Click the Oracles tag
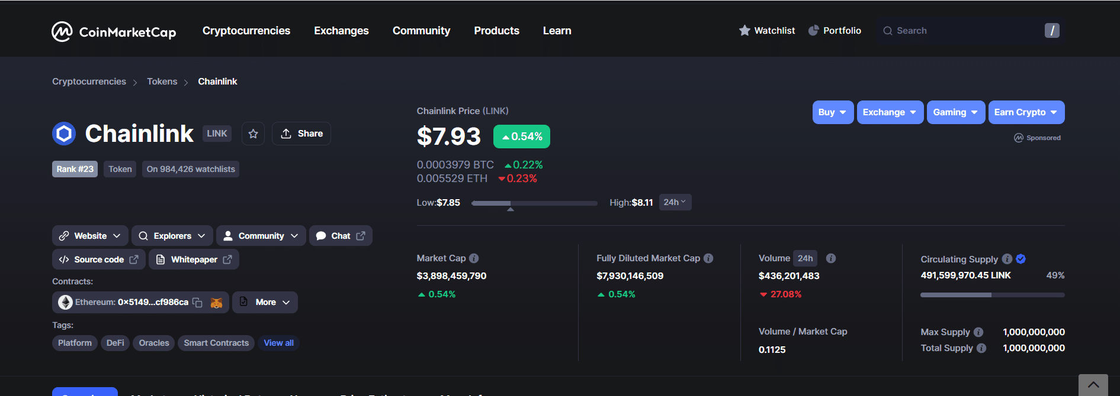Viewport: 1120px width, 396px height. (x=154, y=343)
